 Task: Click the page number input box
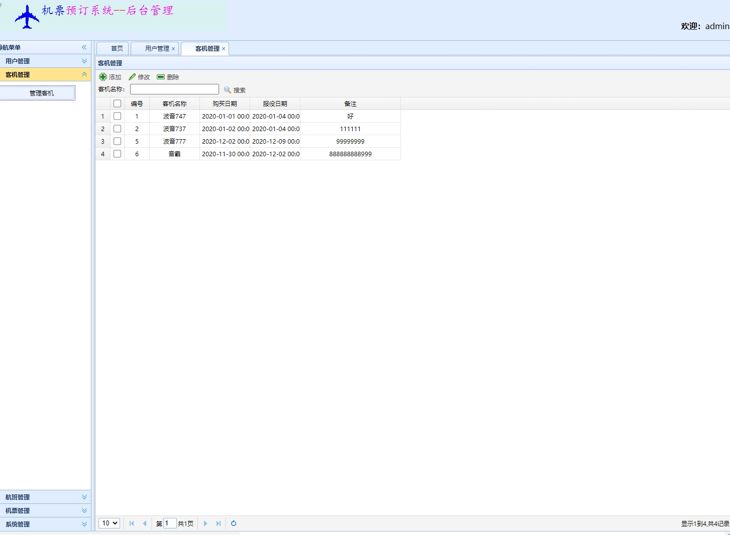click(170, 523)
